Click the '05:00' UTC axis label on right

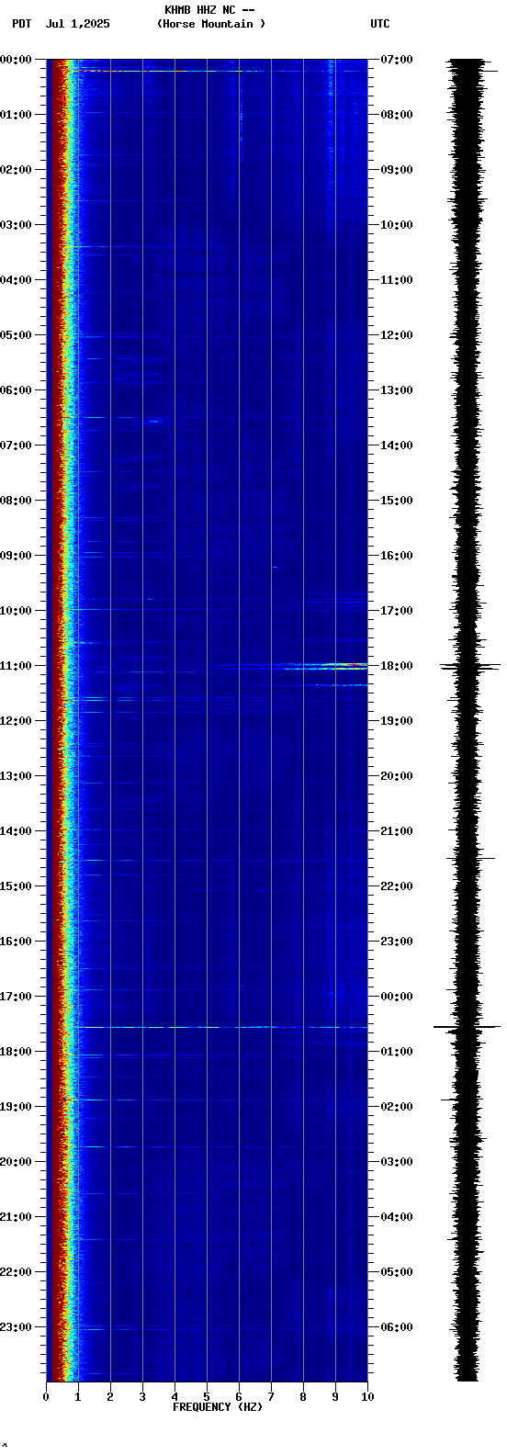396,1272
